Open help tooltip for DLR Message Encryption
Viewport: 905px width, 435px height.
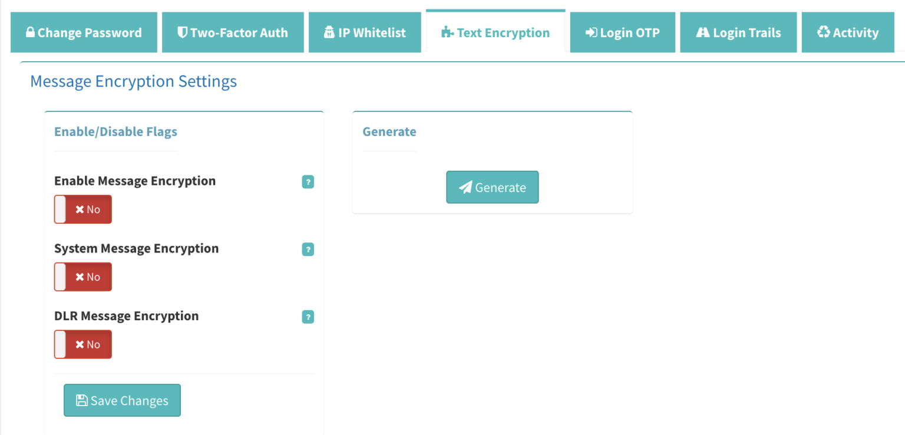308,317
